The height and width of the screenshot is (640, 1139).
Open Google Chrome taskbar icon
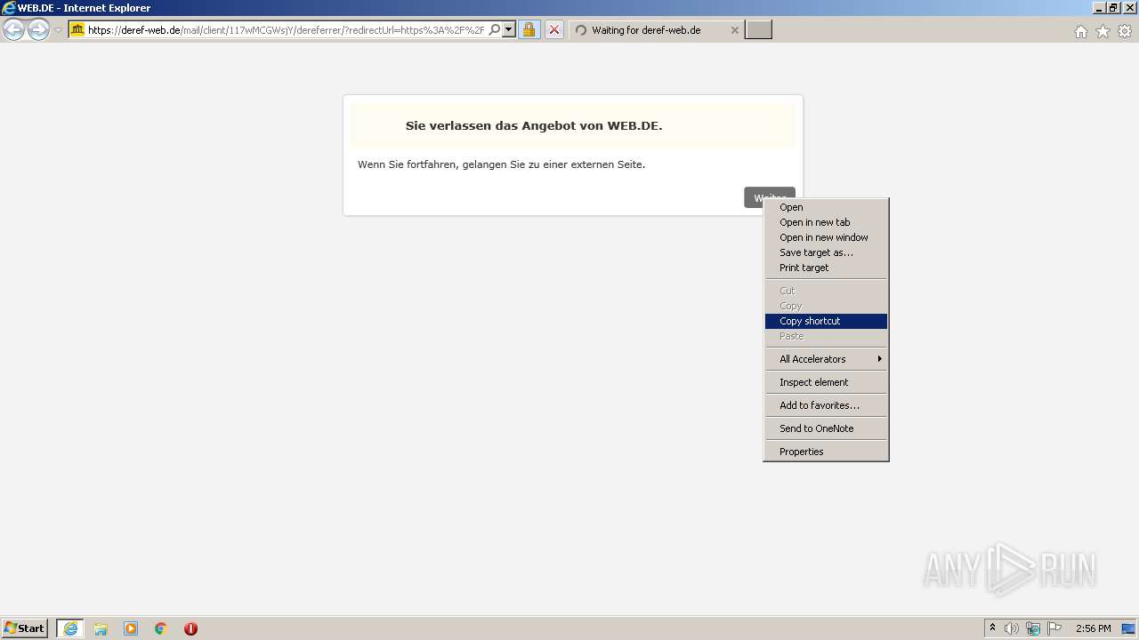point(161,628)
